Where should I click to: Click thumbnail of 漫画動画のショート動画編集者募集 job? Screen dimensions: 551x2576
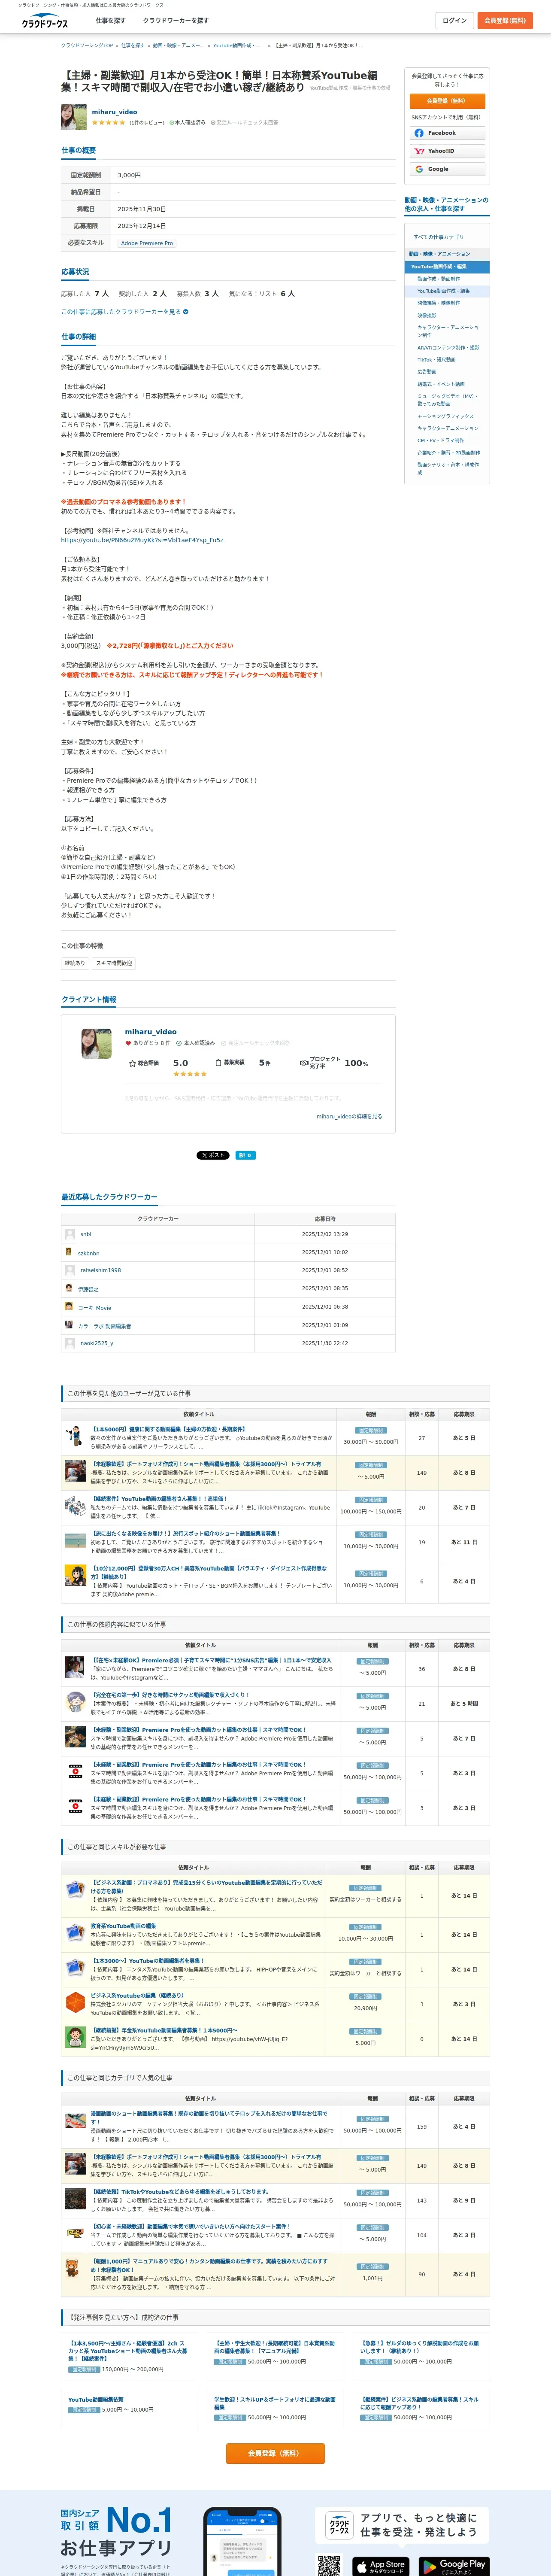click(x=75, y=2120)
